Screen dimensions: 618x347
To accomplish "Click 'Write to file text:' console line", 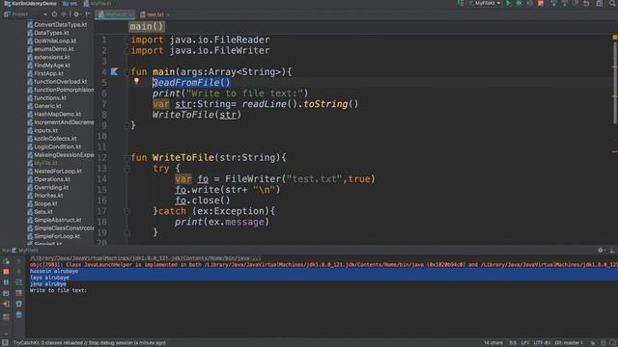I will tap(58, 290).
